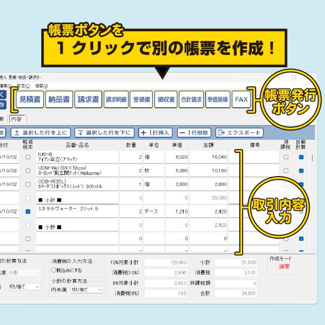Uncheck 自動計算 on the IUS-B row
This screenshot has height=325, width=325.
pos(301,157)
